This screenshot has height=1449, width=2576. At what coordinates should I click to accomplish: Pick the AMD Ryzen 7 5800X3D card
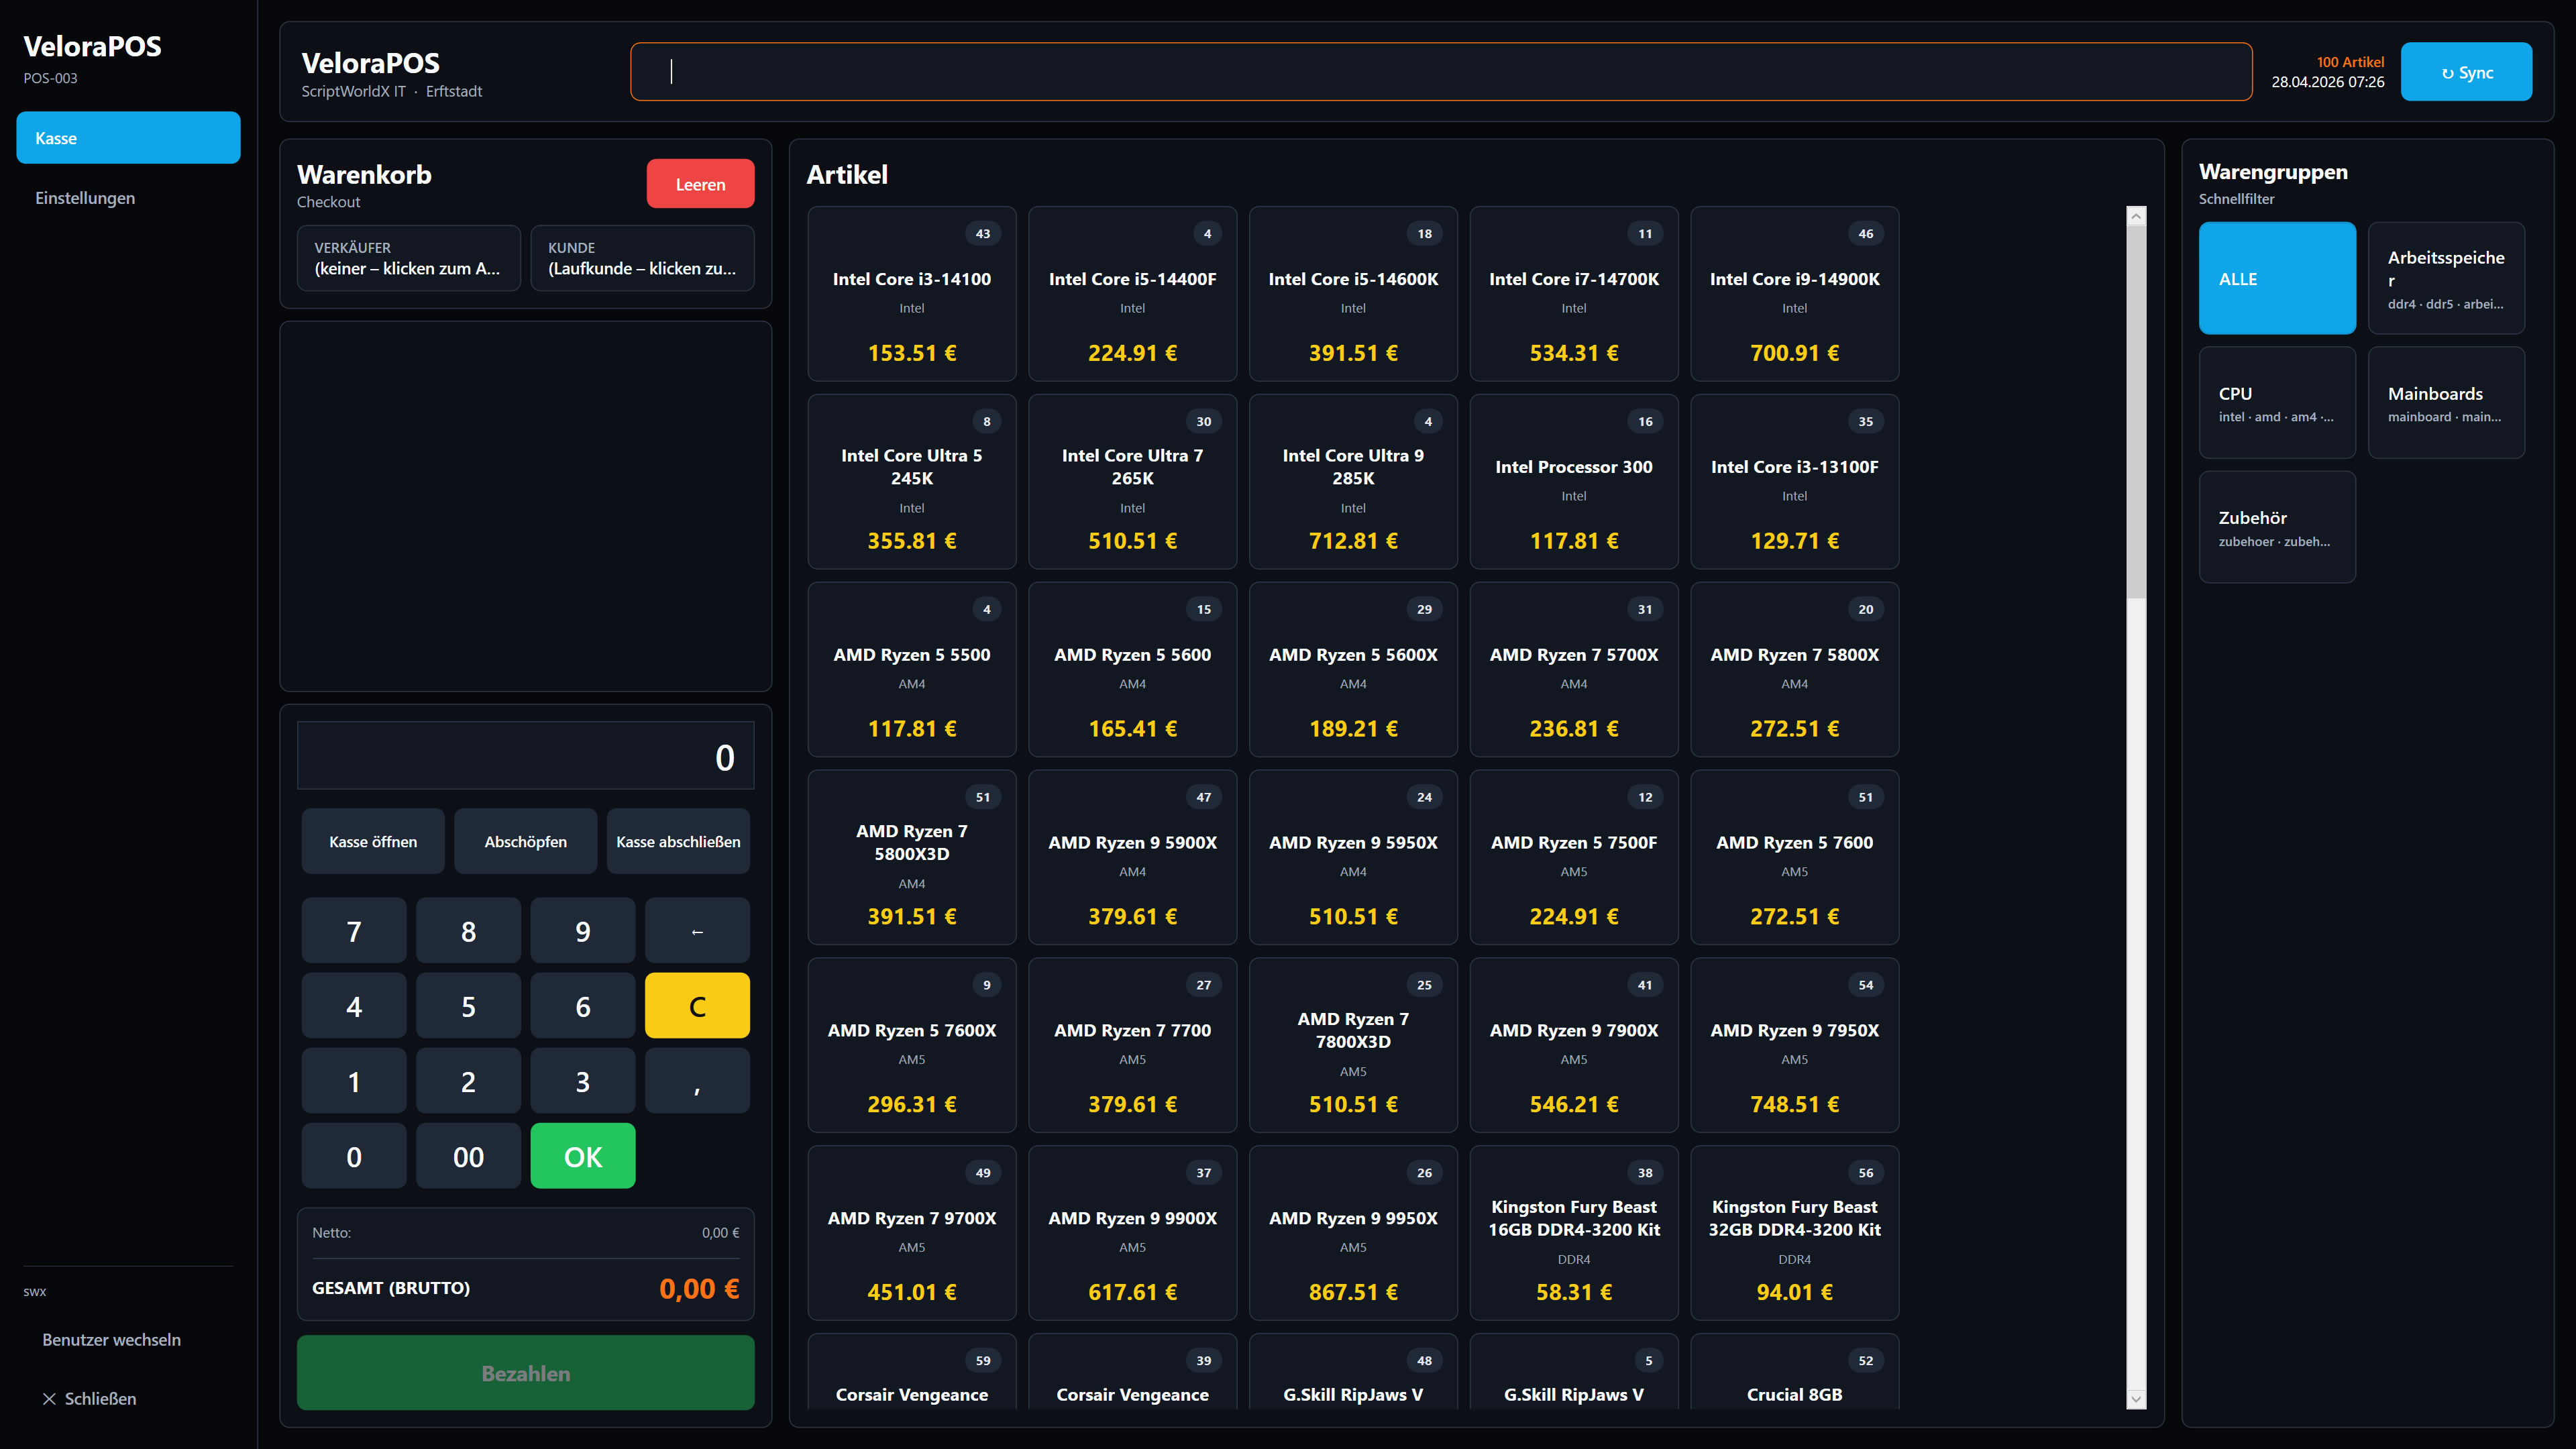(912, 858)
